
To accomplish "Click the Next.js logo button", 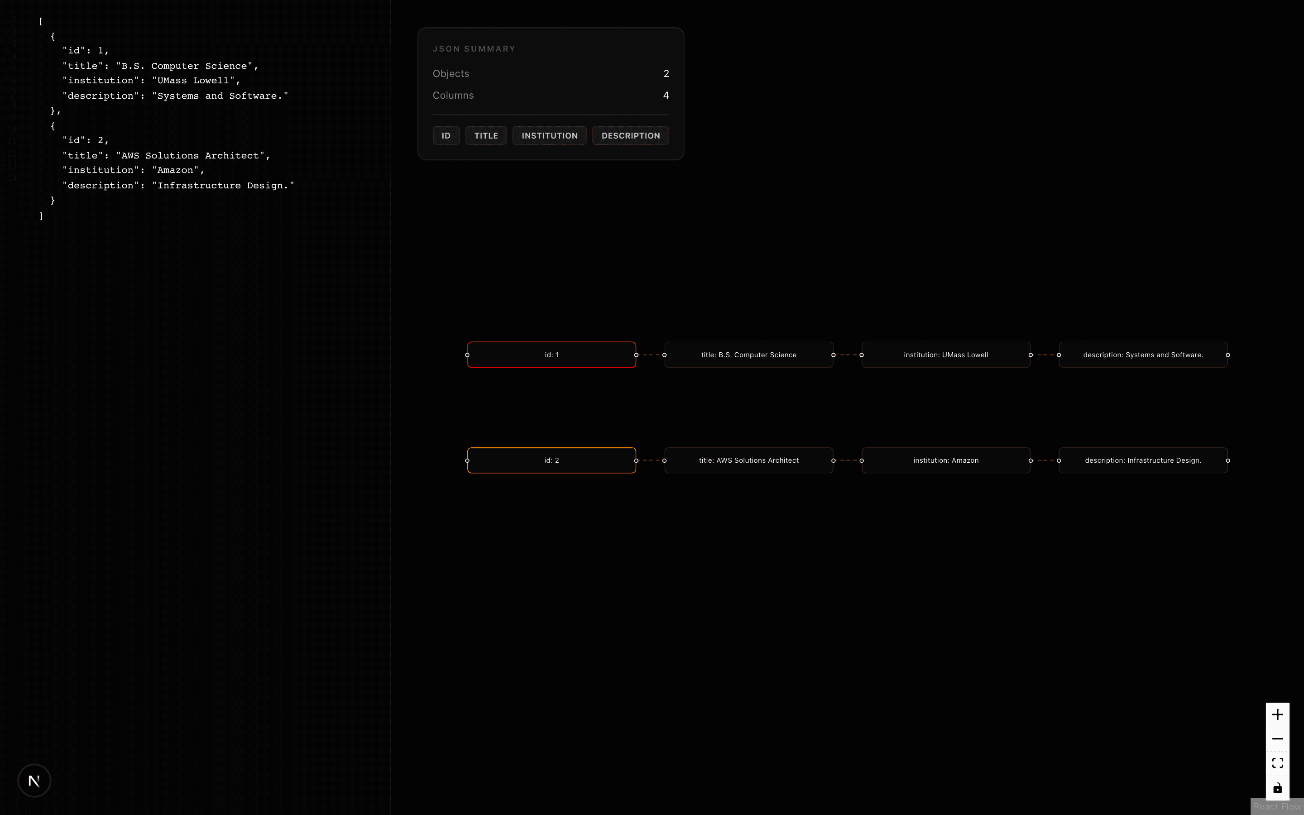I will (34, 780).
